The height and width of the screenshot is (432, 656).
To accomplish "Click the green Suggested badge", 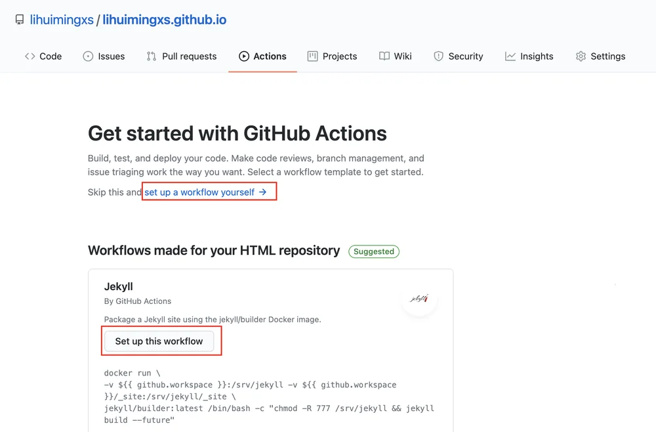I will pyautogui.click(x=374, y=251).
